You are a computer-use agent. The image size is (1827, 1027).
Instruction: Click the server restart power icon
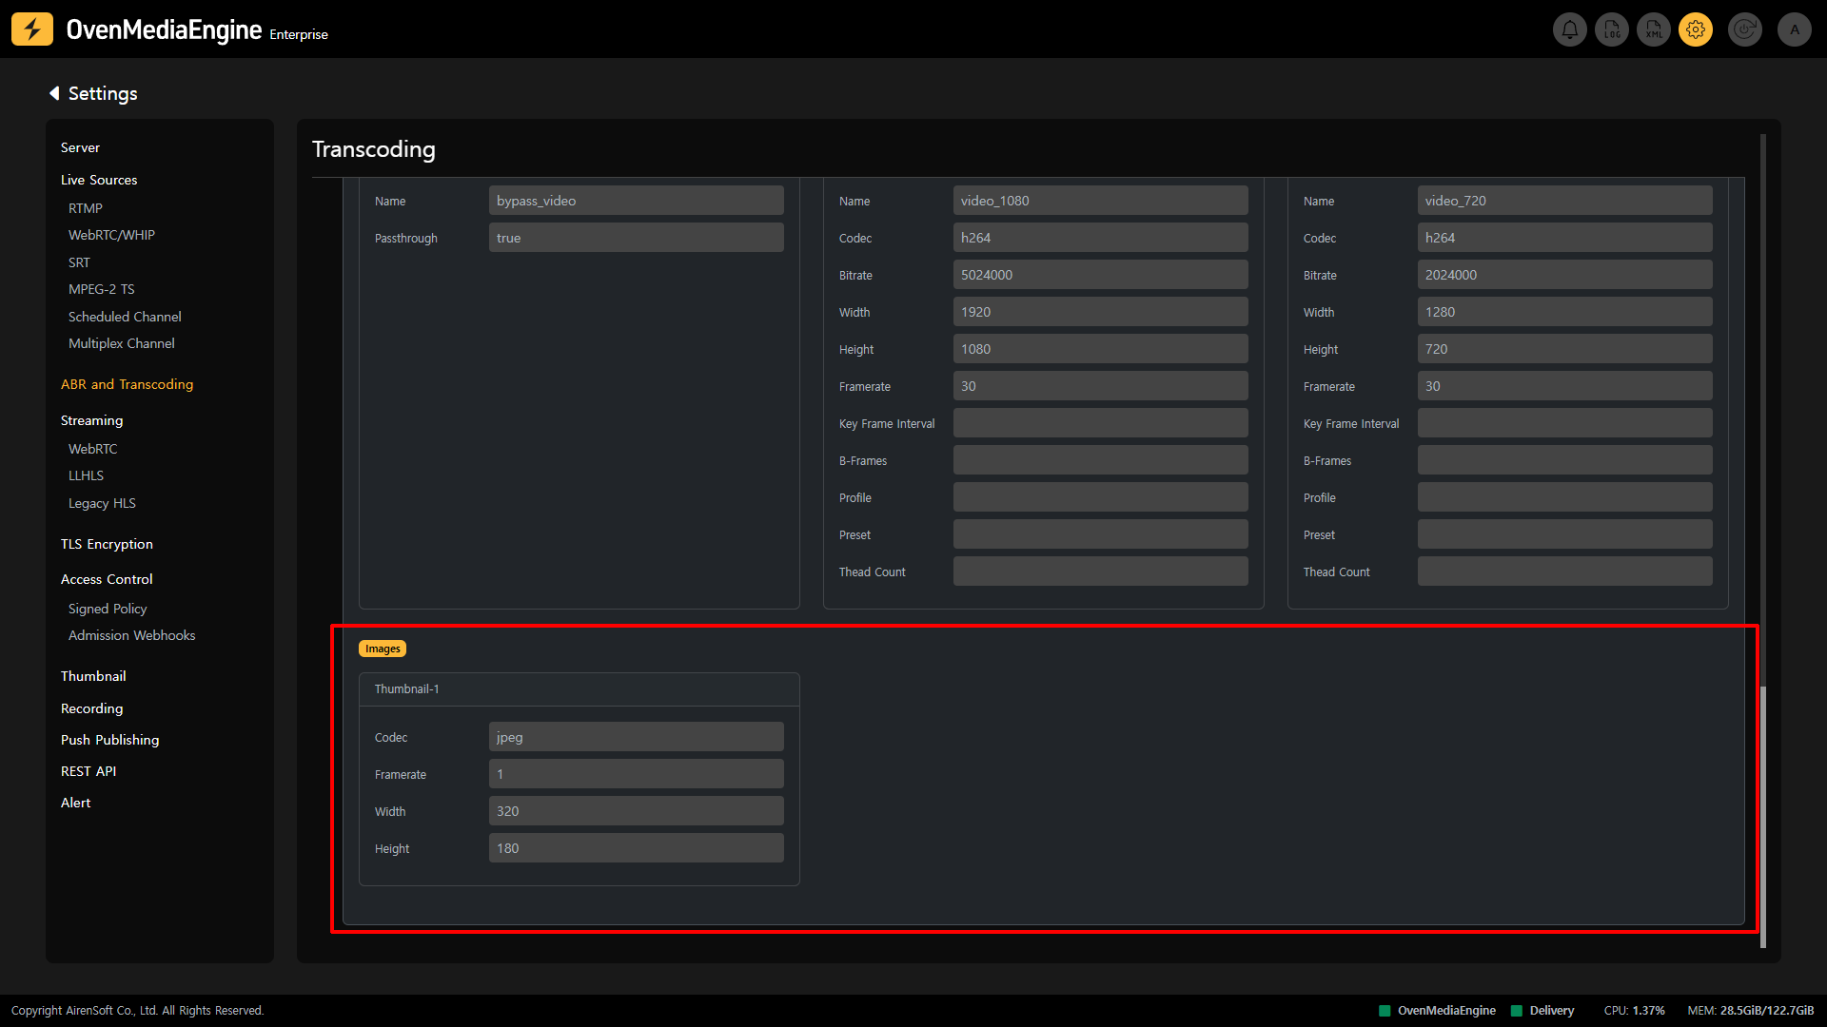point(1745,29)
